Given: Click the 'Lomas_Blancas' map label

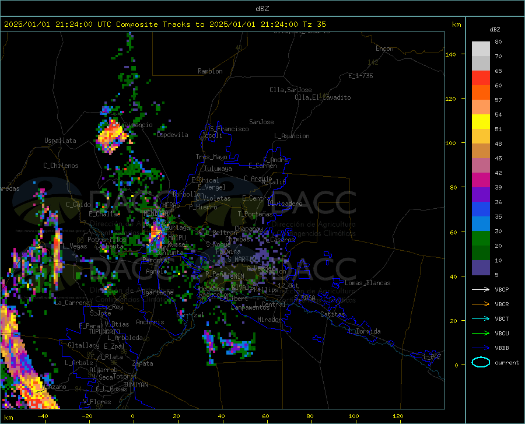Looking at the screenshot, I should 367,283.
